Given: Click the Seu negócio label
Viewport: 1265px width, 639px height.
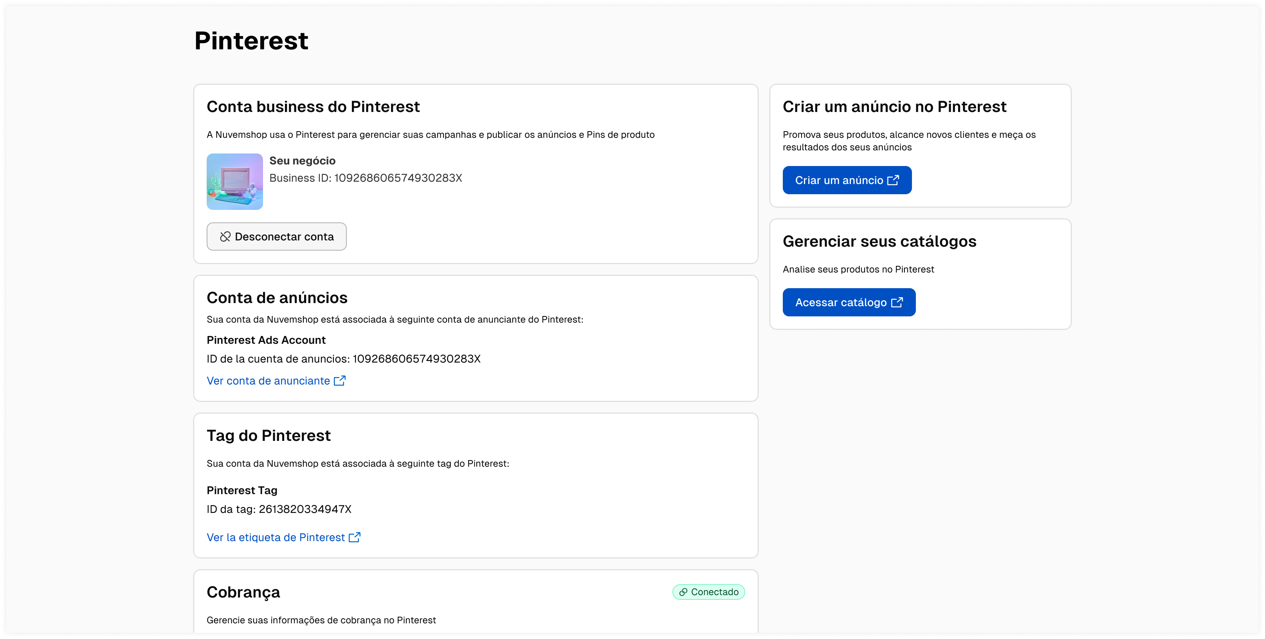Looking at the screenshot, I should pos(303,161).
